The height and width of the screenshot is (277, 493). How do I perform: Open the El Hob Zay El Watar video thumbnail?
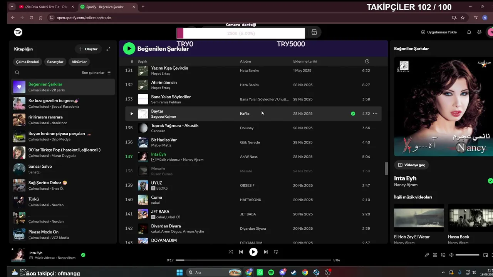click(x=419, y=218)
